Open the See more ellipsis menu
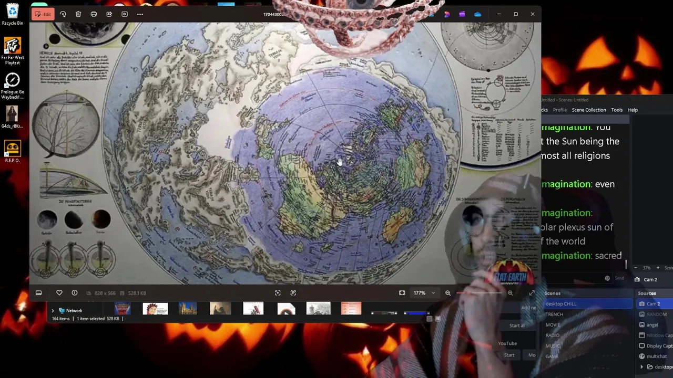The image size is (673, 378). click(x=140, y=14)
